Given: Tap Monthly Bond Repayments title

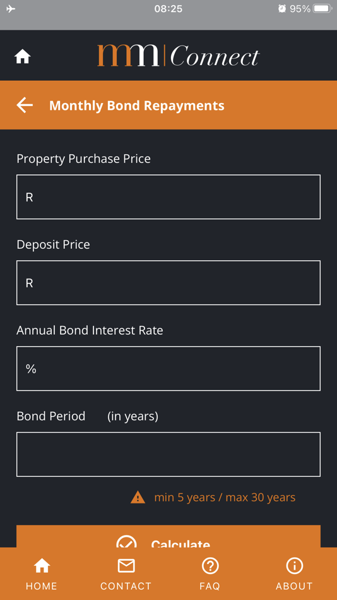Looking at the screenshot, I should 136,105.
